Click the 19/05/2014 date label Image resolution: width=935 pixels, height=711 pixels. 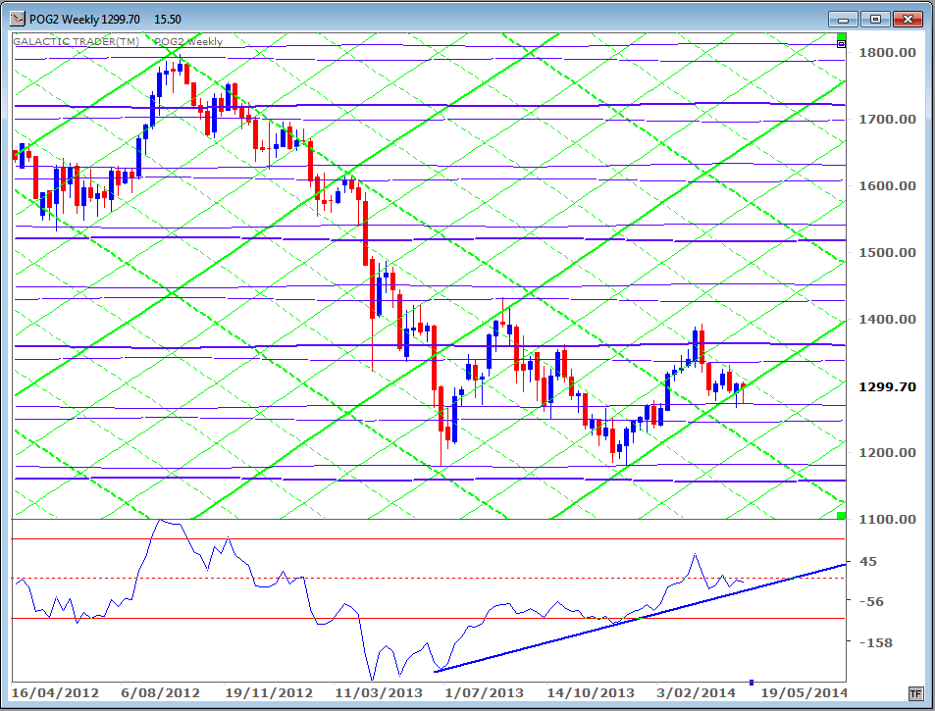[x=804, y=693]
